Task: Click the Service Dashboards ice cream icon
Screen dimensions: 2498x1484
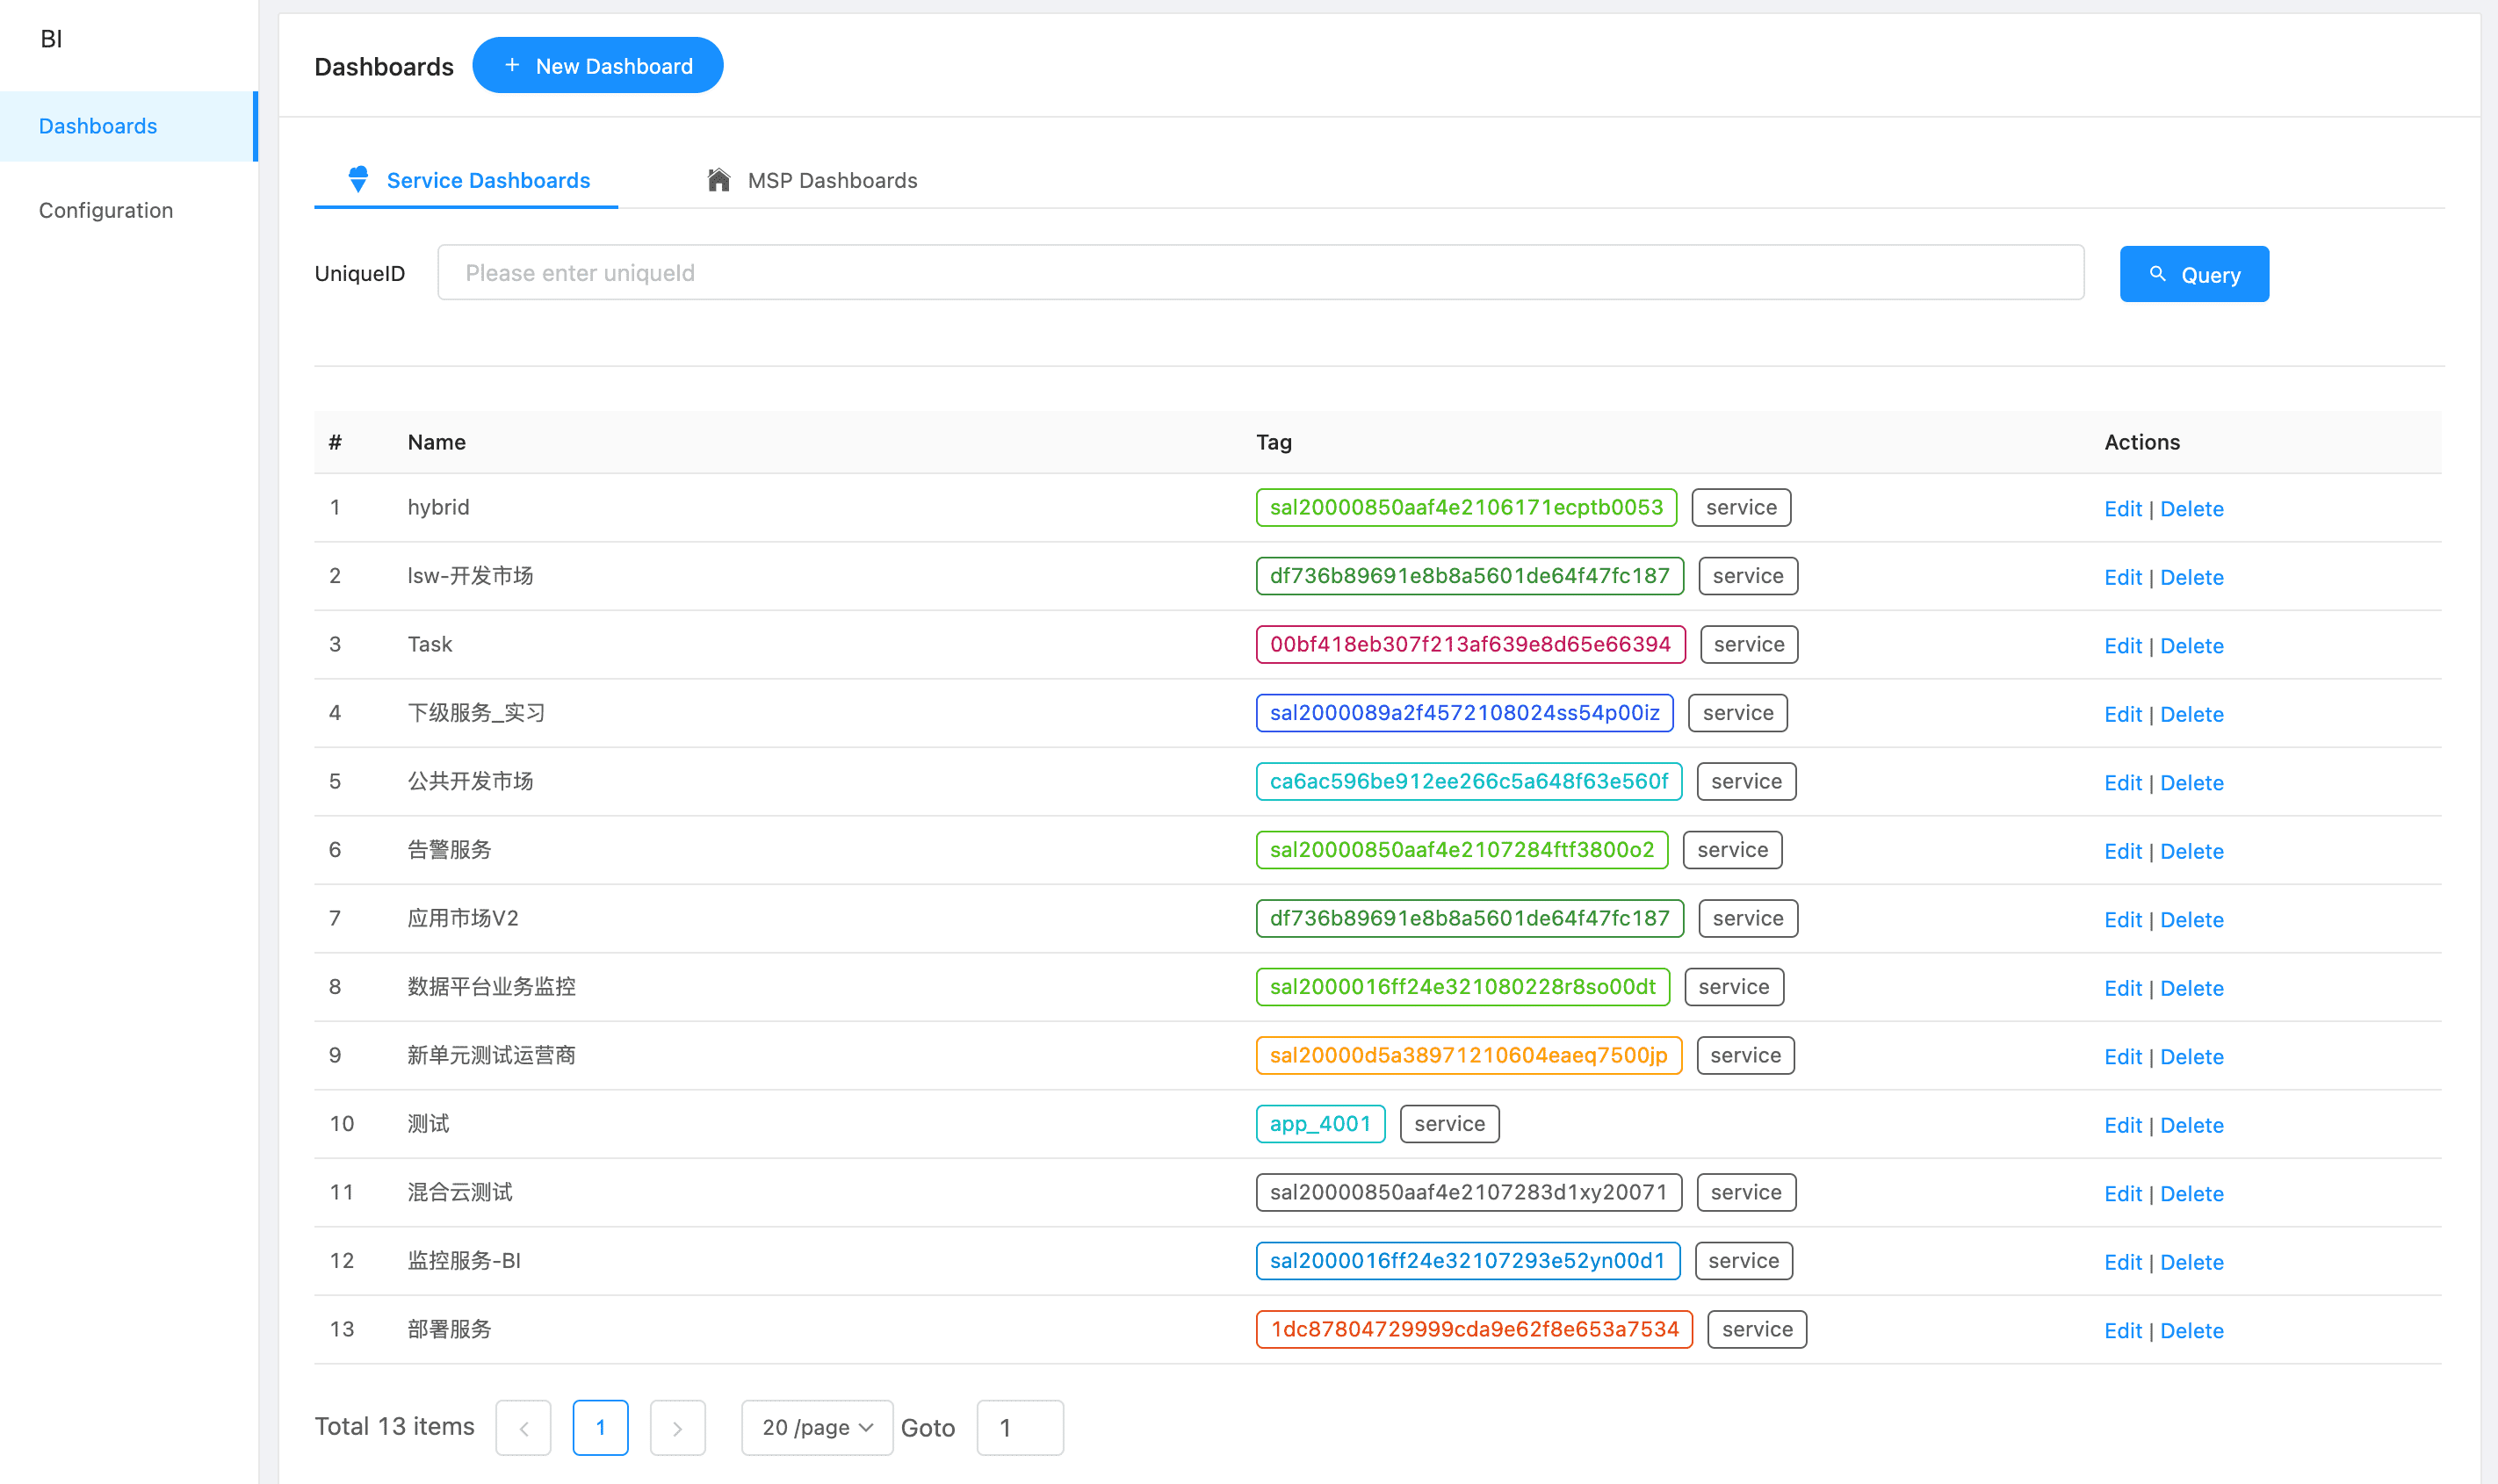Action: click(x=358, y=180)
